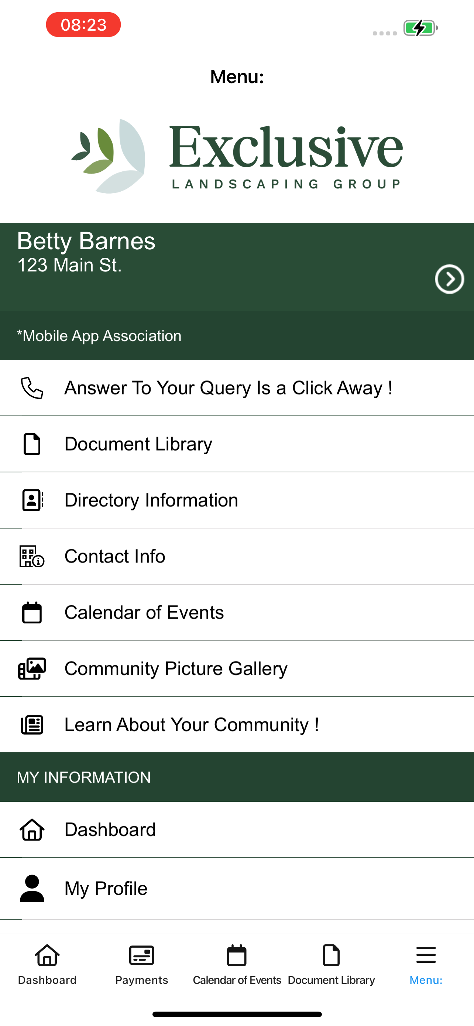The height and width of the screenshot is (1026, 474).
Task: Switch to the Payments tab
Action: pyautogui.click(x=142, y=980)
